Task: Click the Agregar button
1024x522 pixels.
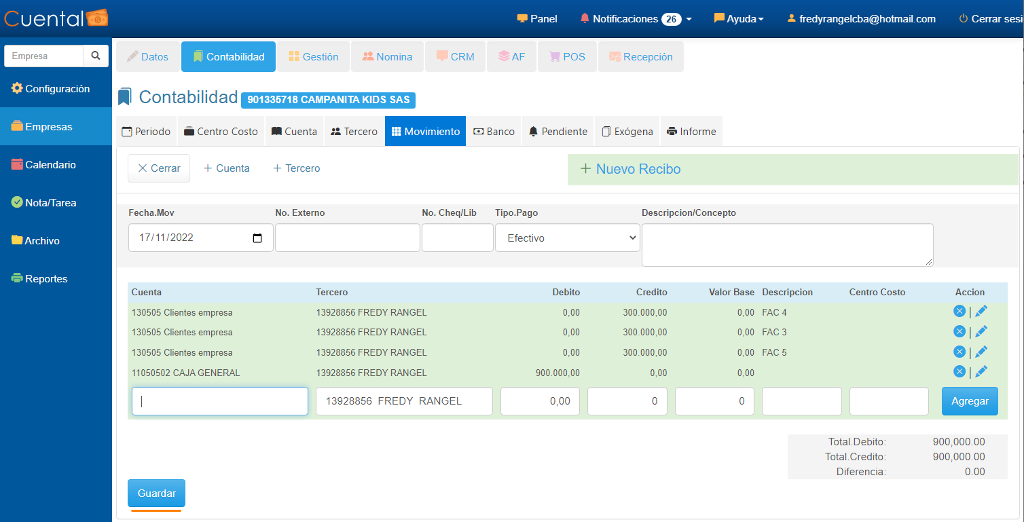Action: click(970, 401)
